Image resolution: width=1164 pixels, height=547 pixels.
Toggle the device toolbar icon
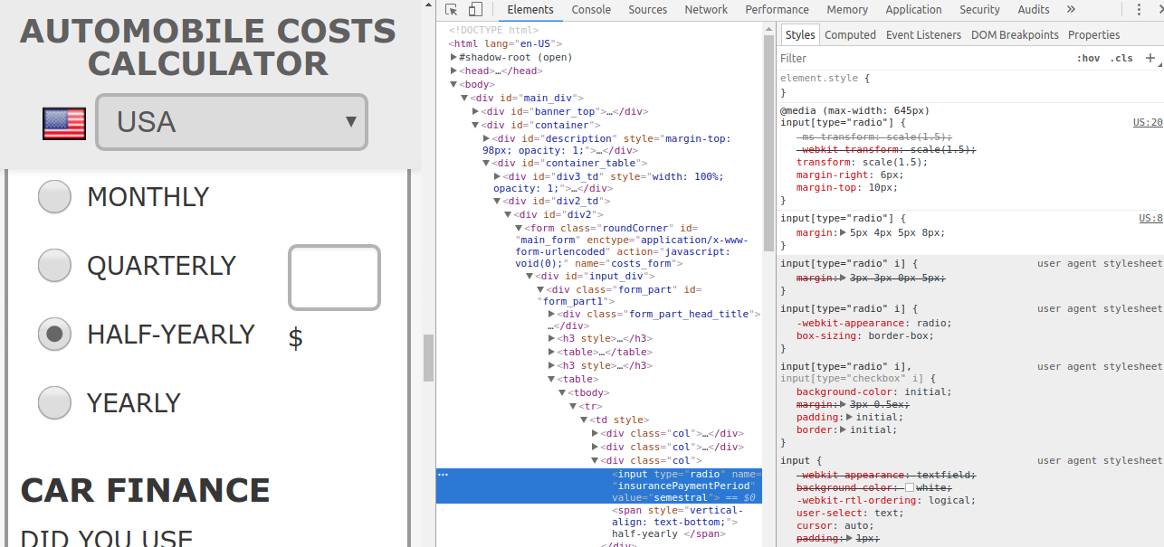click(475, 10)
